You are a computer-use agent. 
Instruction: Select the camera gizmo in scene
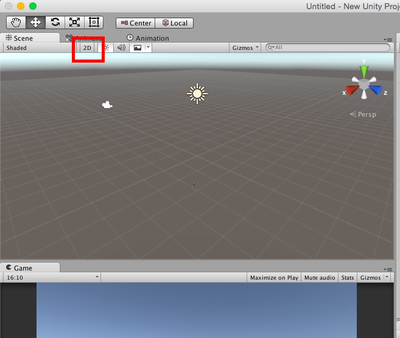click(x=107, y=105)
